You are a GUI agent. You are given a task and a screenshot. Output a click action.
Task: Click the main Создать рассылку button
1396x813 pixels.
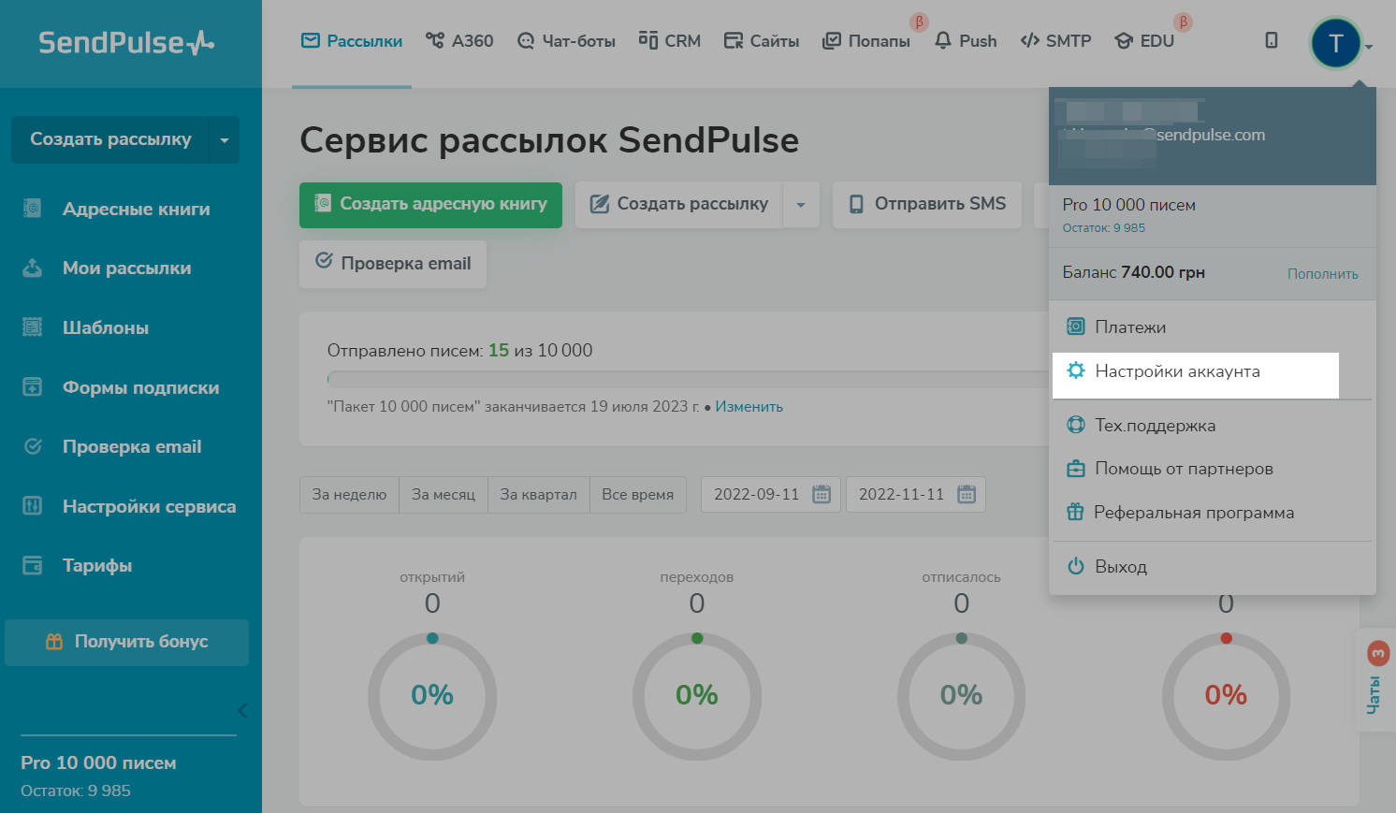click(x=678, y=205)
